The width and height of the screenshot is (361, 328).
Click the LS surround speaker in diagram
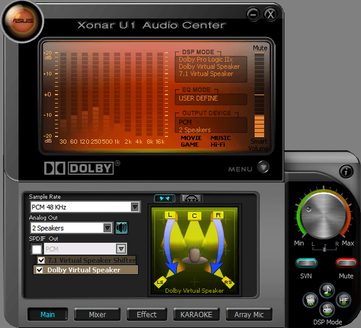160,282
